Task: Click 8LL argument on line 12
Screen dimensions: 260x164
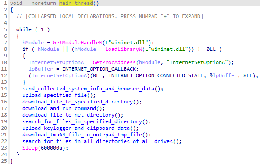Action: tap(248, 75)
